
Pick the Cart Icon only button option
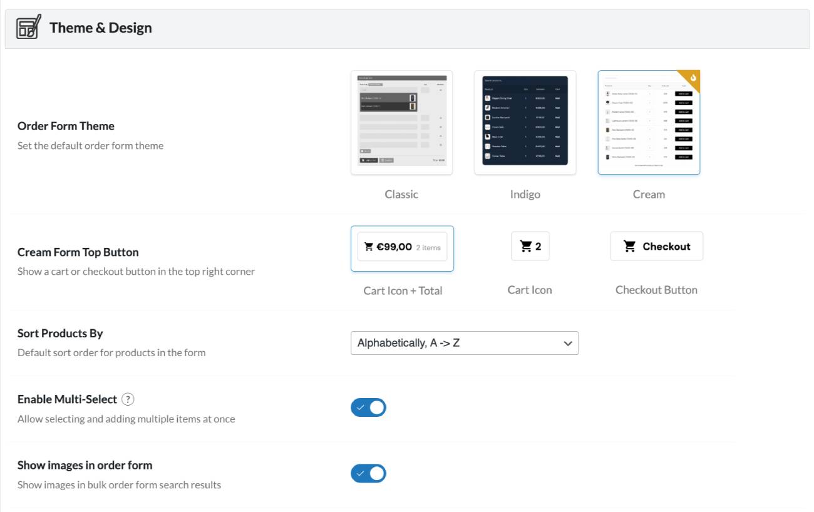tap(530, 246)
